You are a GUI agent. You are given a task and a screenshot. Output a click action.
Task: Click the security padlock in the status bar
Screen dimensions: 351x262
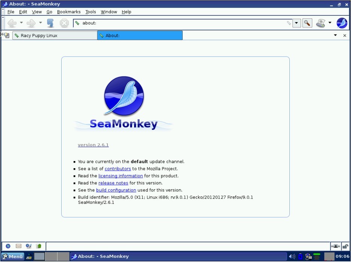345,246
